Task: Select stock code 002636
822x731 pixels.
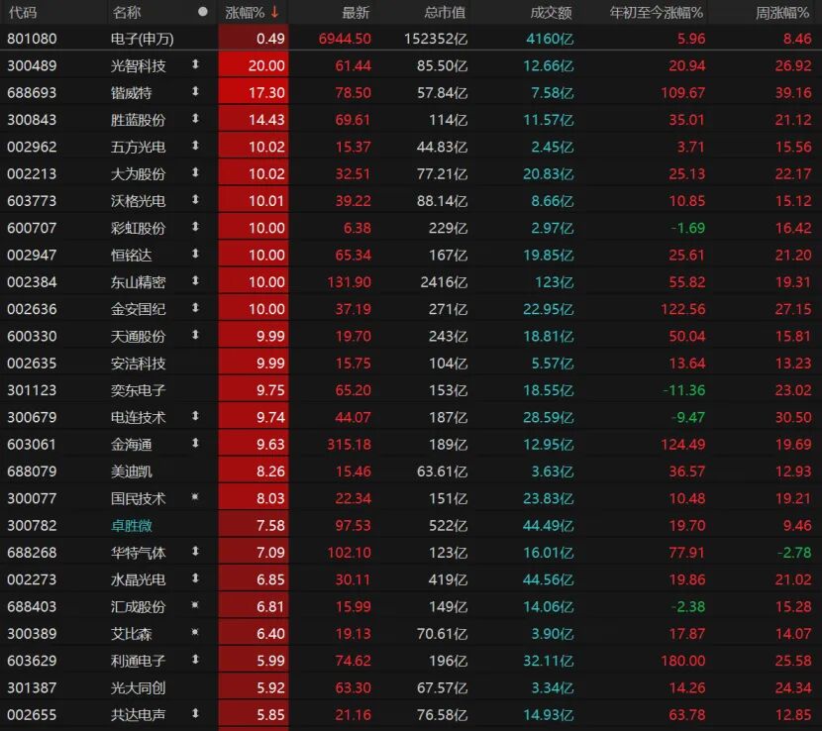Action: click(x=32, y=309)
